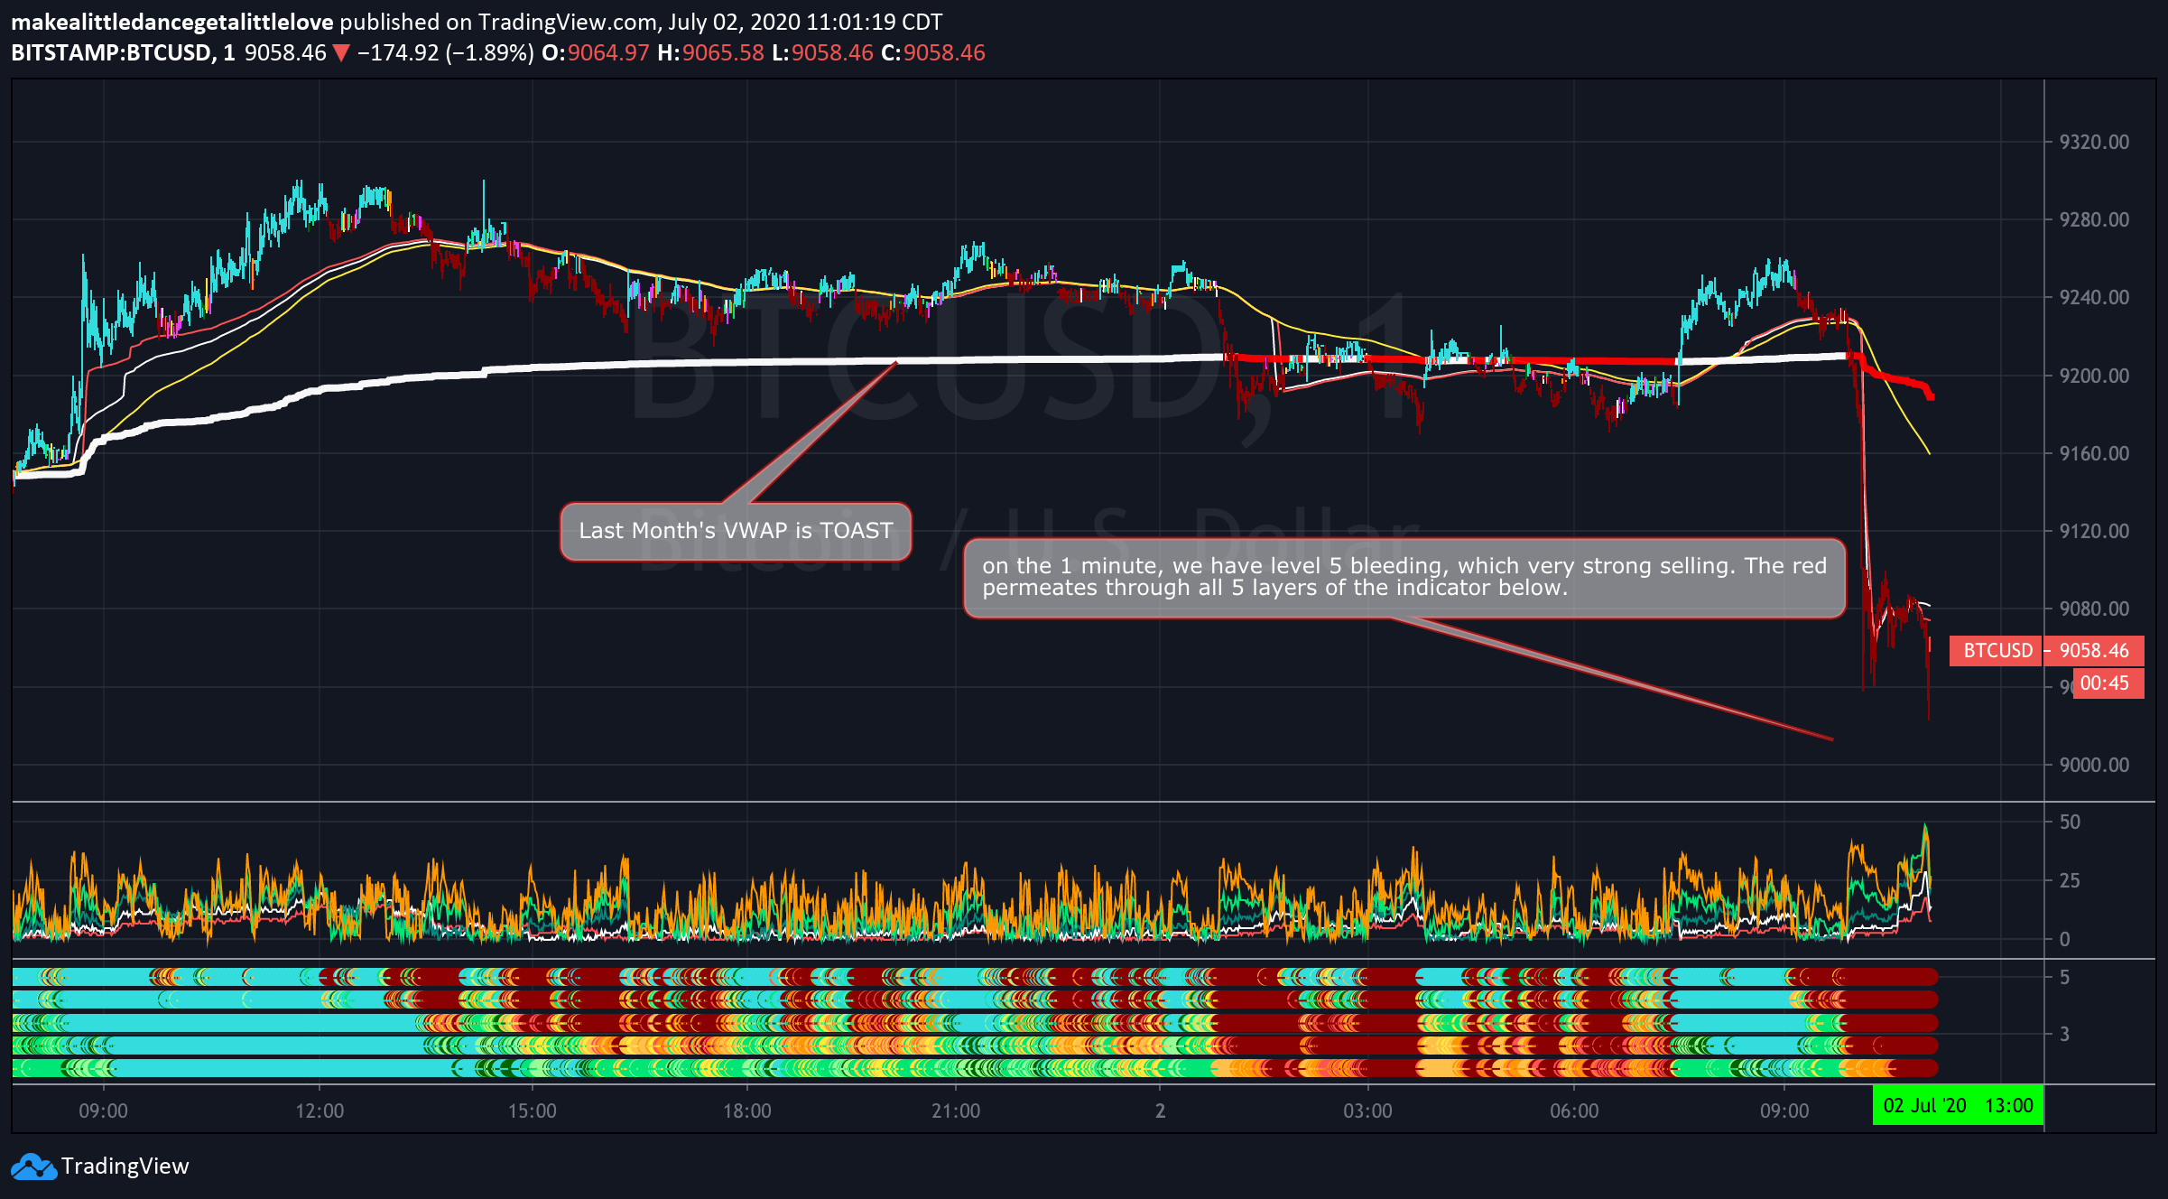The image size is (2168, 1199).
Task: Click the 03:00 time axis label
Action: pos(1367,1111)
